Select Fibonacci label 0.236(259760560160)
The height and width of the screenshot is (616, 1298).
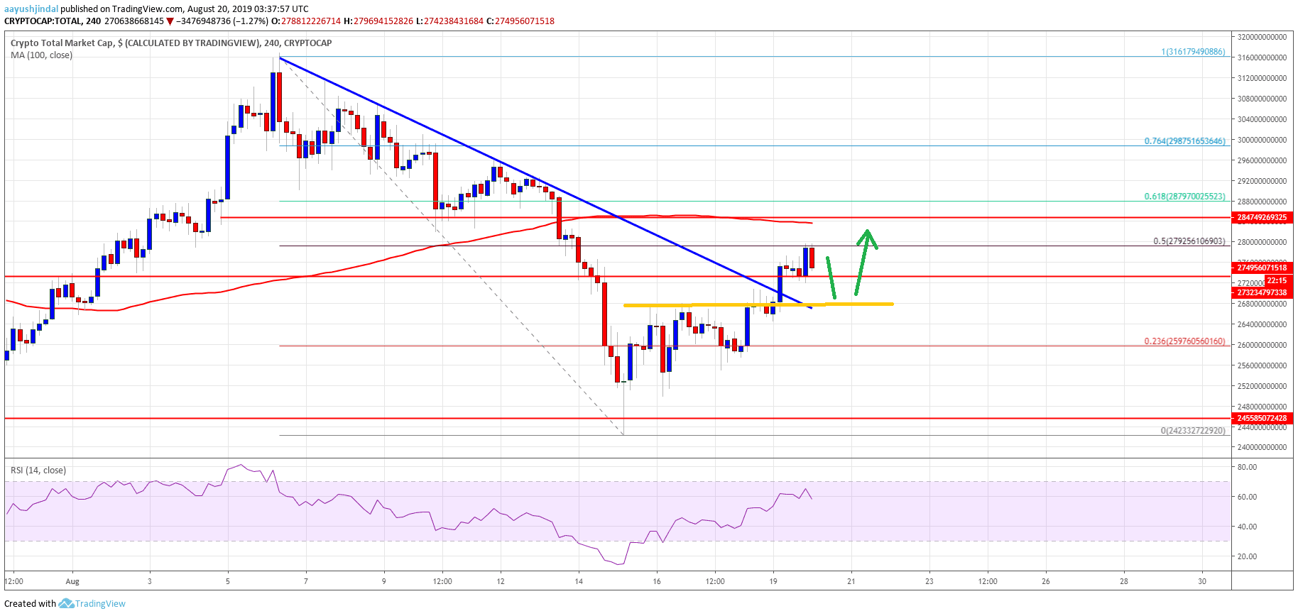1184,341
